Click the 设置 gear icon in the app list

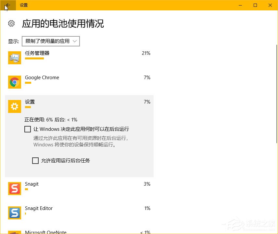(14, 106)
